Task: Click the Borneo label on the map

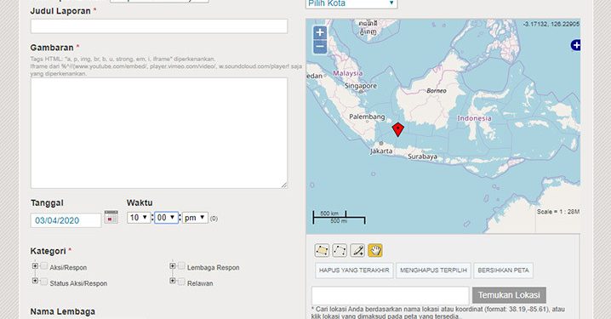Action: tap(436, 91)
